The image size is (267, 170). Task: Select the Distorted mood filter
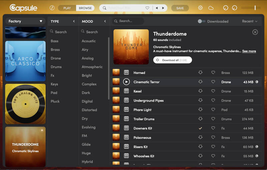(x=89, y=110)
